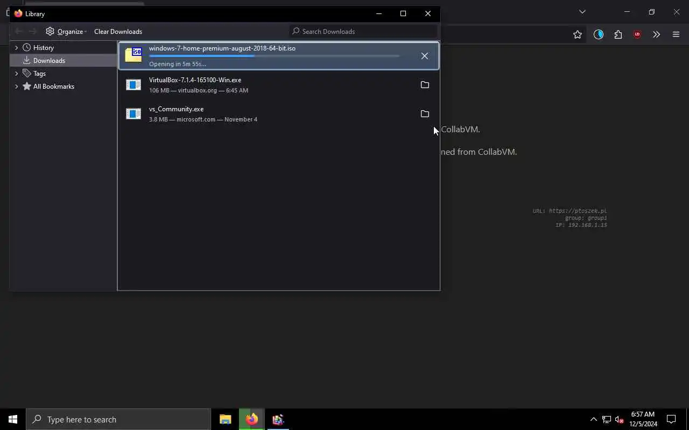Image resolution: width=689 pixels, height=430 pixels.
Task: Click the Search Downloads field
Action: pos(364,31)
